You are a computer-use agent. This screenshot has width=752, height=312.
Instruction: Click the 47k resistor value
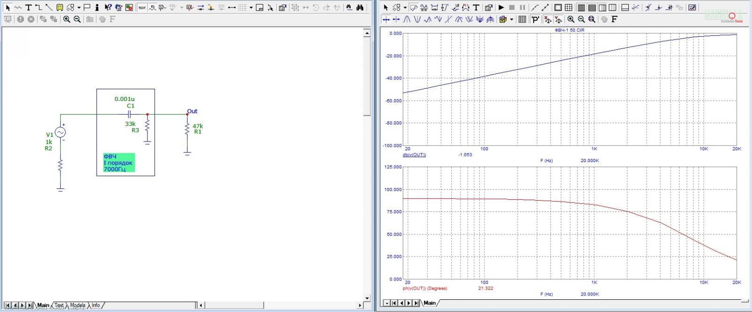[198, 126]
